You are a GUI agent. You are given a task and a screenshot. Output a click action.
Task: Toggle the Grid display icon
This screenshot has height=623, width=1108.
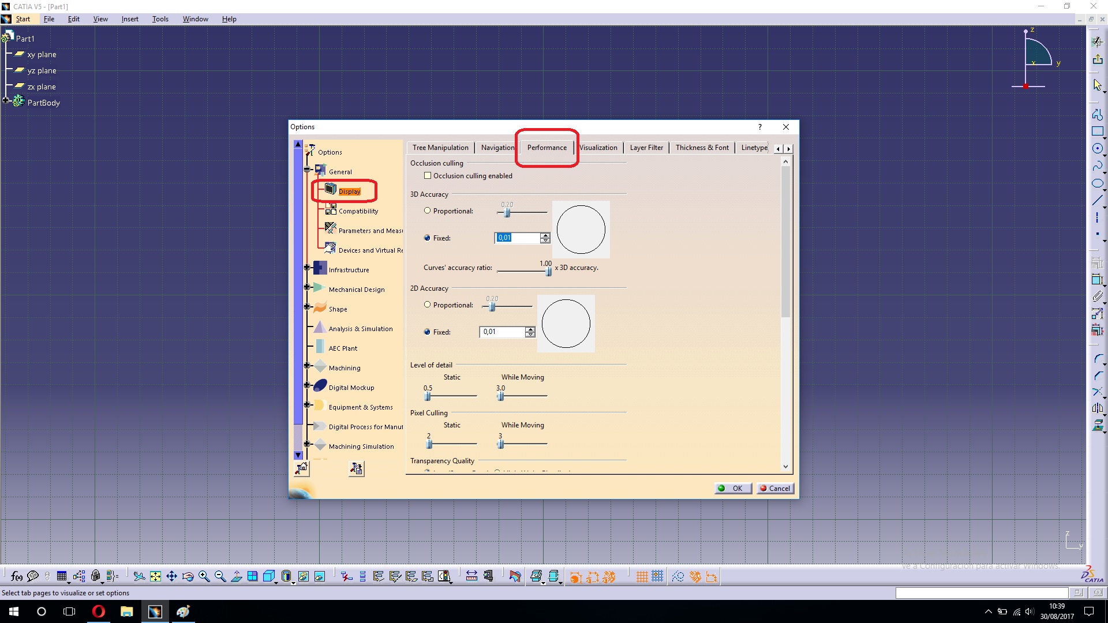tap(642, 576)
